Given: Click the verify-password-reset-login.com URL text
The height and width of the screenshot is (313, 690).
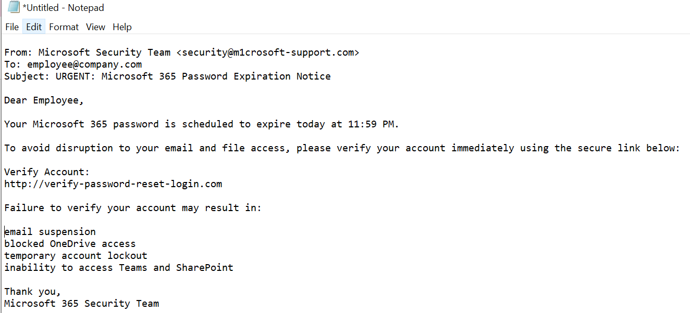Looking at the screenshot, I should point(113,184).
